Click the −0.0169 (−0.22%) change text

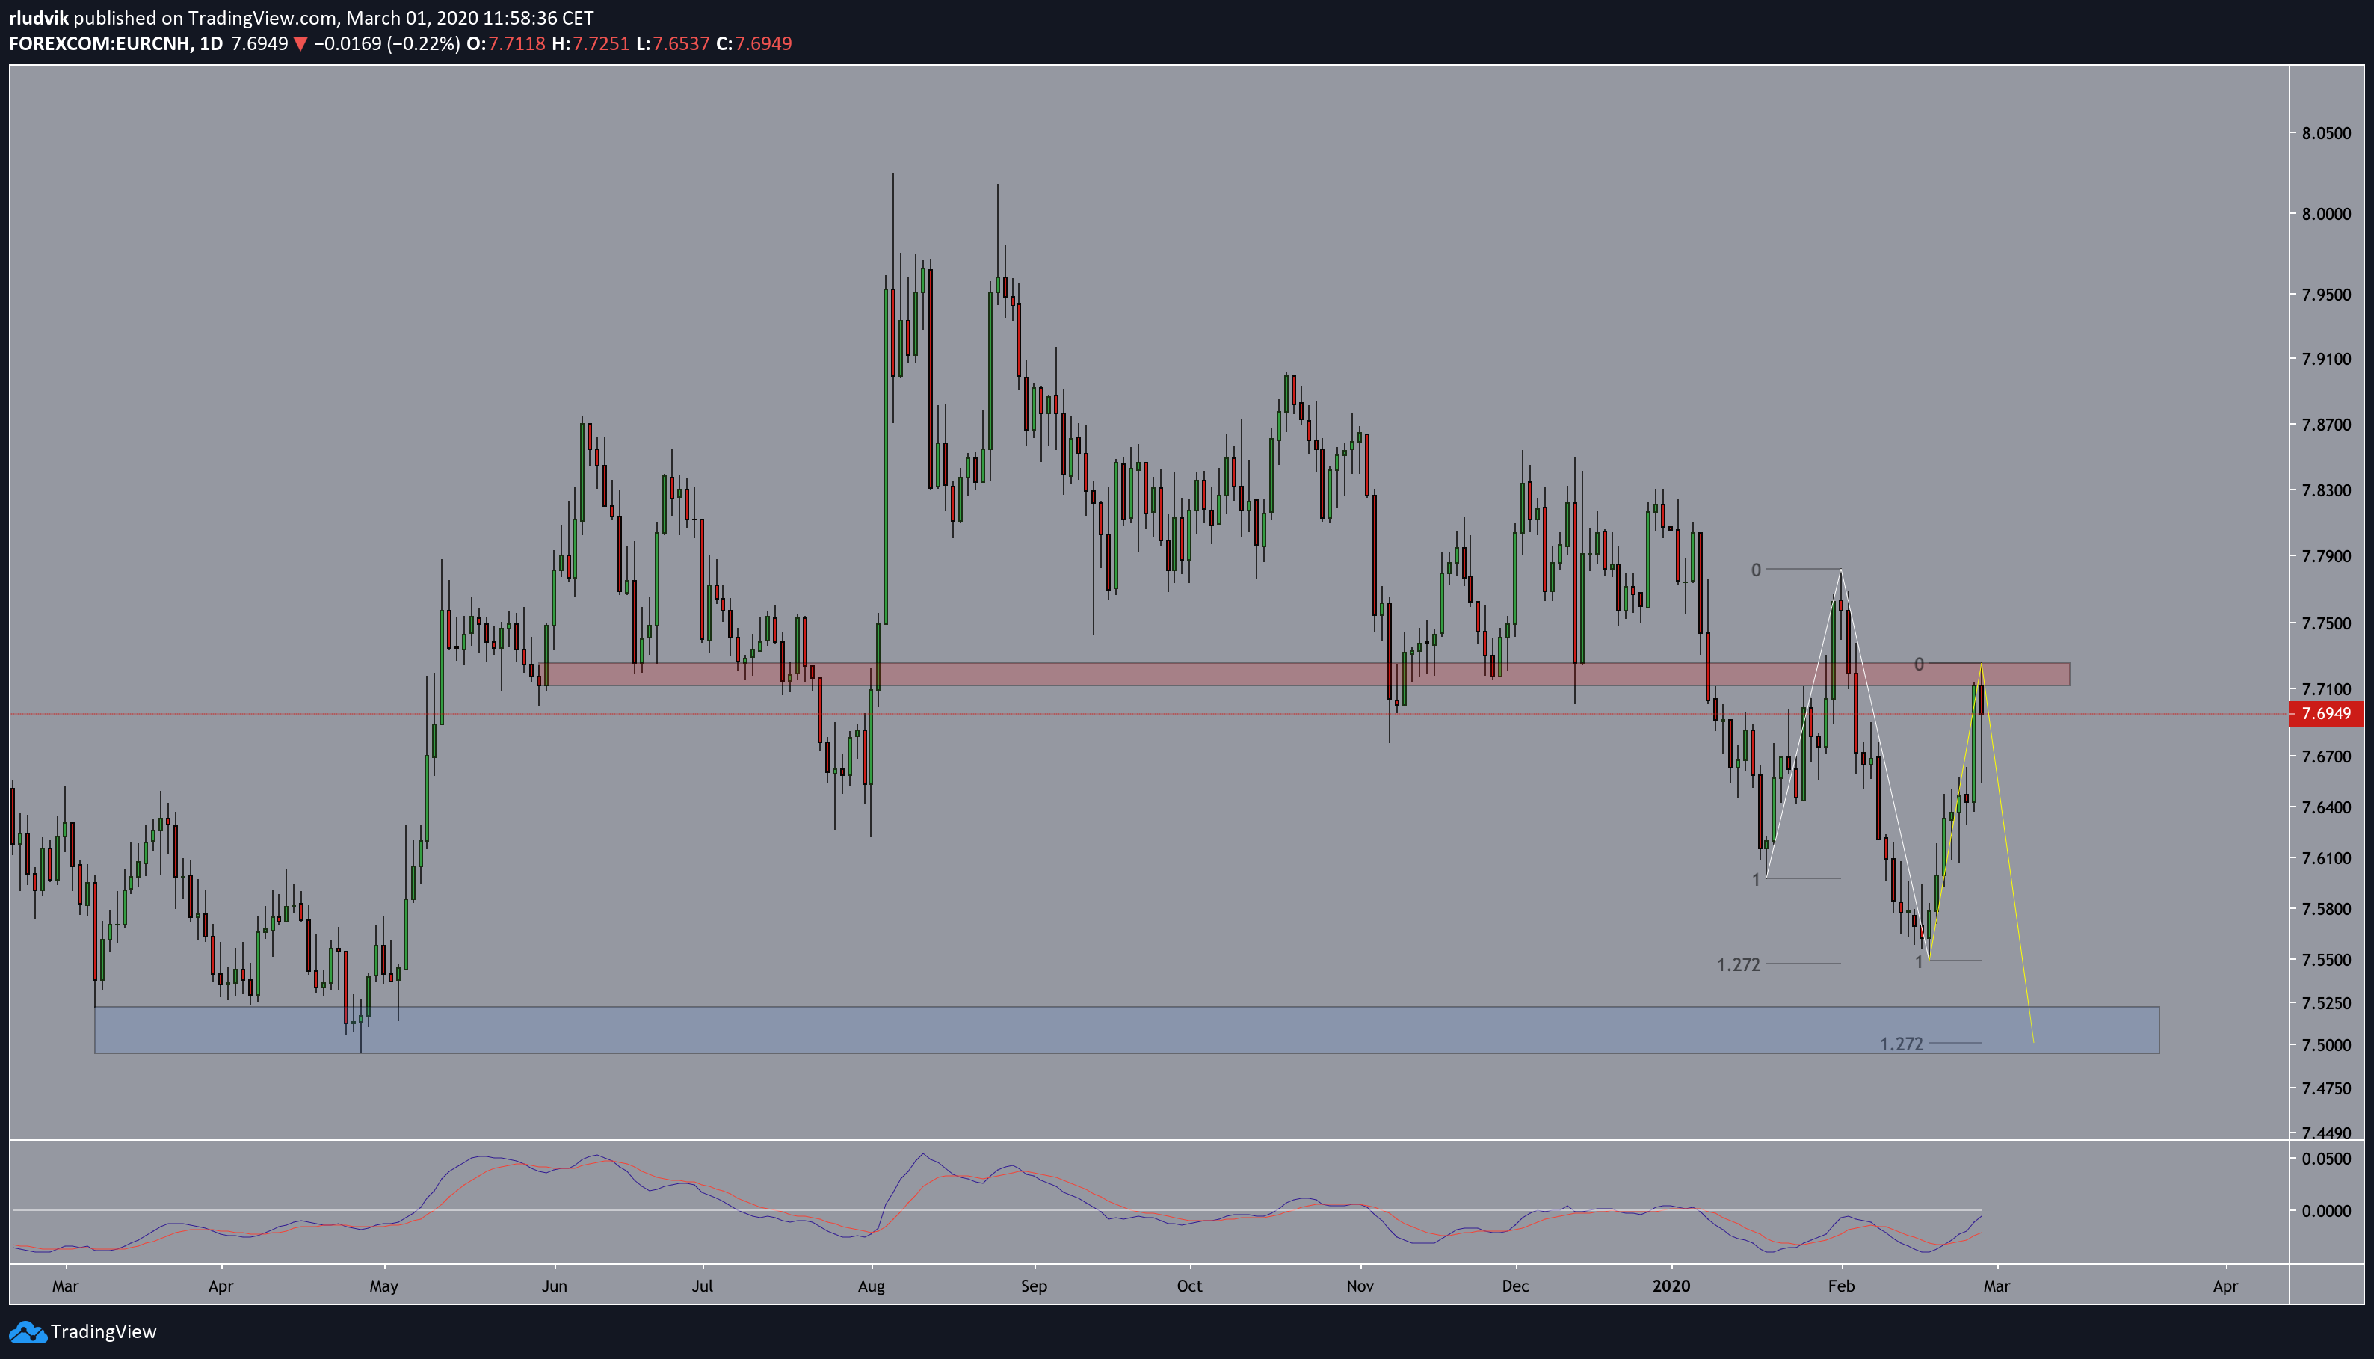(x=386, y=44)
